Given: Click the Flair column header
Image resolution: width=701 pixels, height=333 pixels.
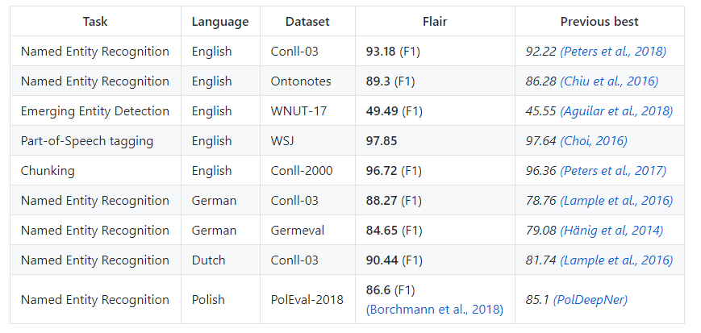Looking at the screenshot, I should coord(435,22).
